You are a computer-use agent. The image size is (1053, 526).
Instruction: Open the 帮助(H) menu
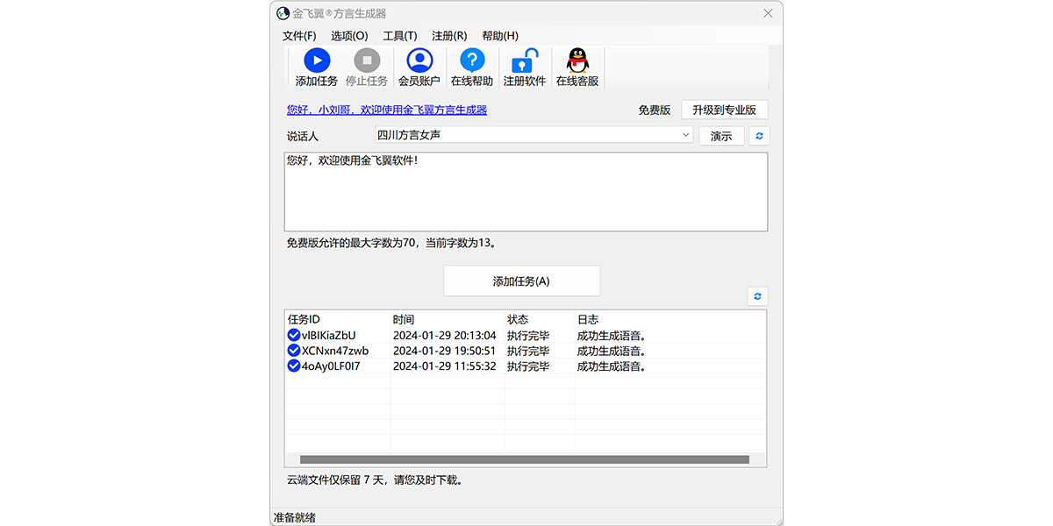click(x=500, y=36)
